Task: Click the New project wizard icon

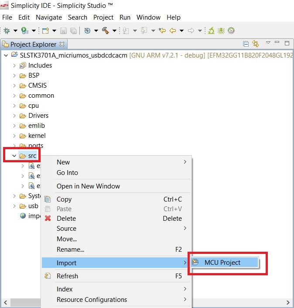Action: (x=45, y=31)
